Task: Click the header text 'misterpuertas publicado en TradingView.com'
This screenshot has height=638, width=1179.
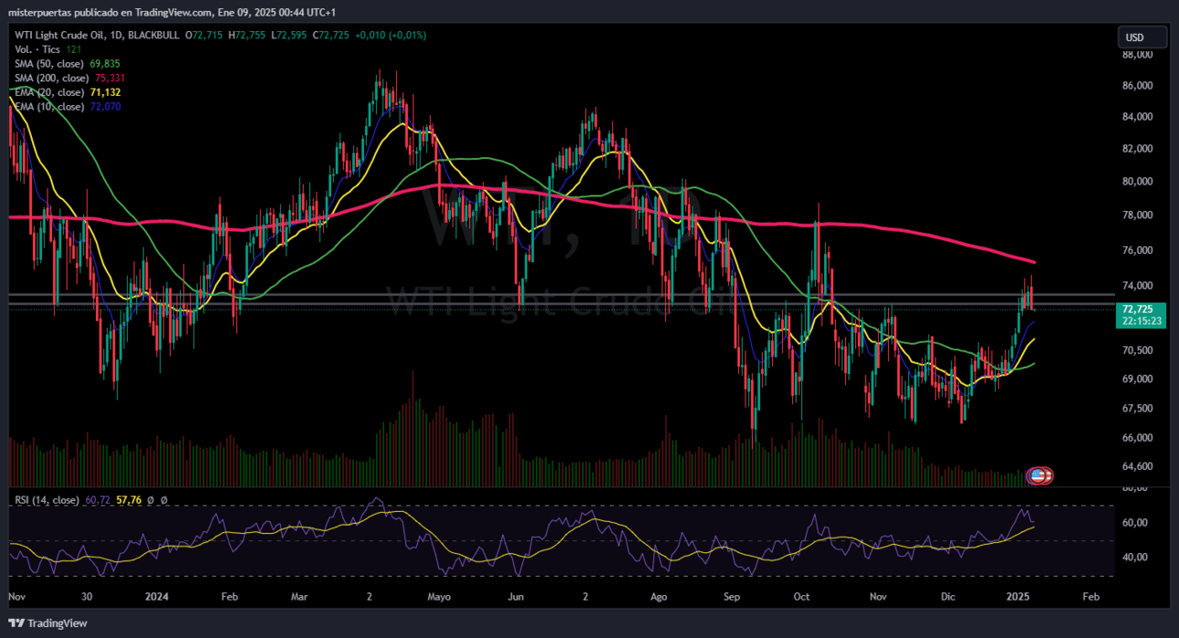Action: tap(110, 12)
